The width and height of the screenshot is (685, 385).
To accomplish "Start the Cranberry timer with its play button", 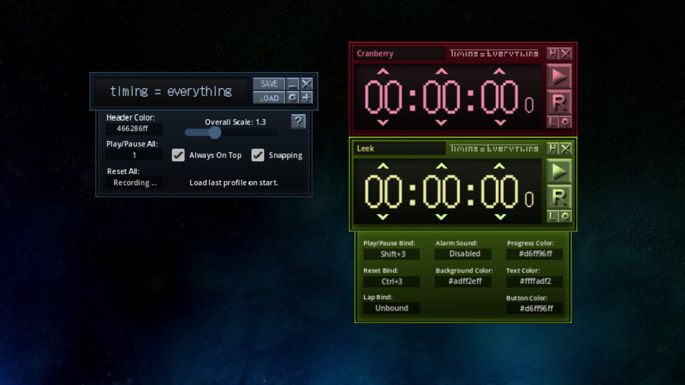I will 559,76.
